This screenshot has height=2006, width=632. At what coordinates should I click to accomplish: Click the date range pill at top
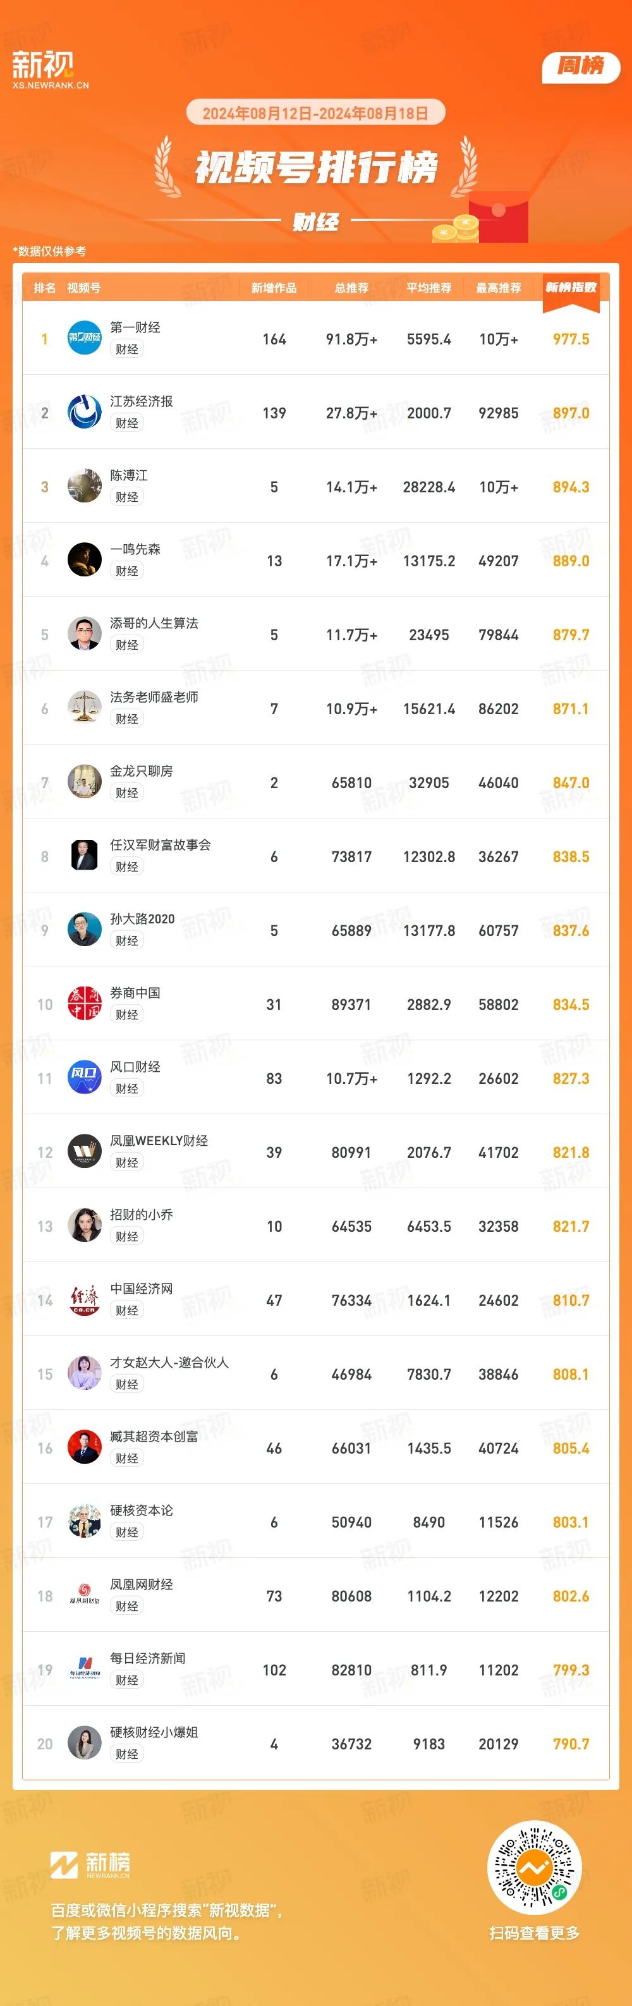tap(315, 113)
